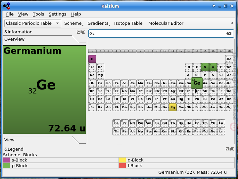The height and width of the screenshot is (179, 238).
Task: Select the Nitrogen element tile
Action: (205, 67)
